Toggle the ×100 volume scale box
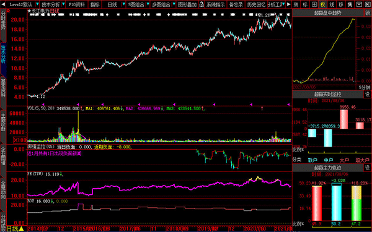 [19, 140]
